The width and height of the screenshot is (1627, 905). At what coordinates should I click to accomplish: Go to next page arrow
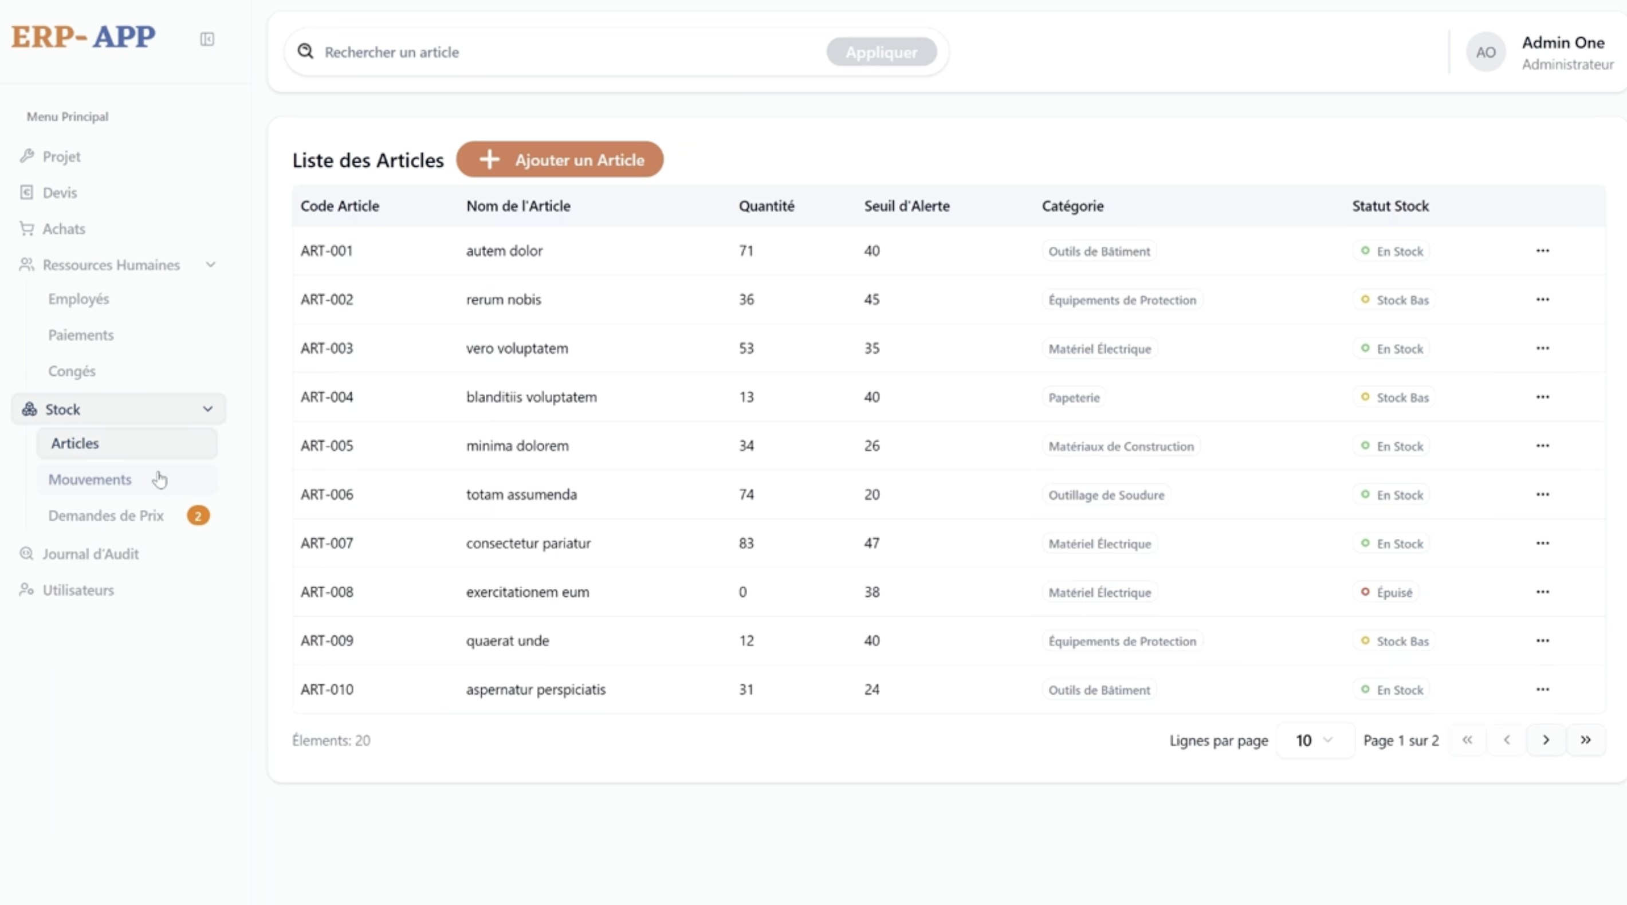click(1546, 740)
